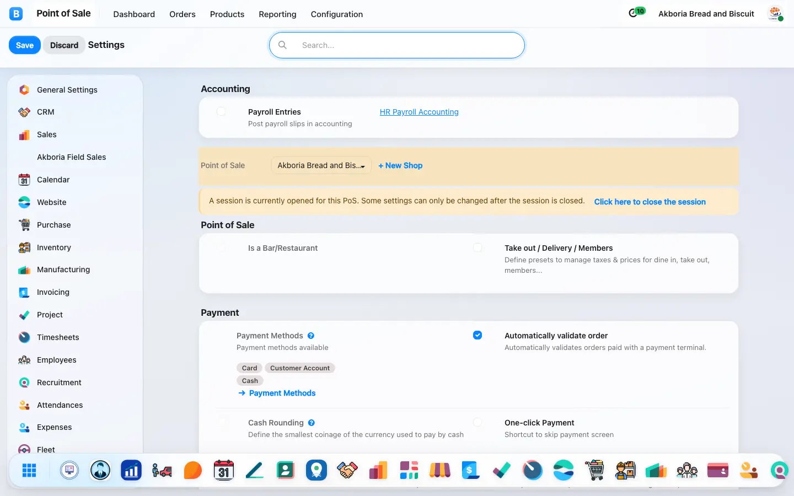Screen dimensions: 794x496
Task: Select Manufacturing in the settings sidebar
Action: click(75, 269)
